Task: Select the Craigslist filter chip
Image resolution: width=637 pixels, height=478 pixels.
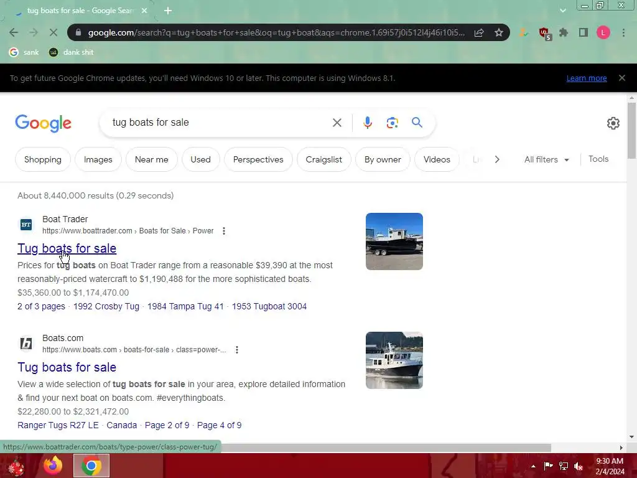Action: click(323, 159)
